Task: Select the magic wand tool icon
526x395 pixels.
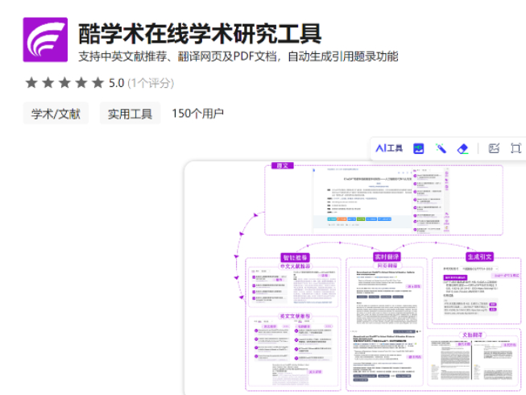Action: point(441,148)
